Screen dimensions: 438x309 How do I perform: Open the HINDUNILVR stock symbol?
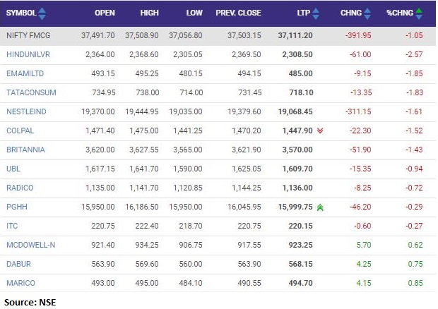coord(28,54)
